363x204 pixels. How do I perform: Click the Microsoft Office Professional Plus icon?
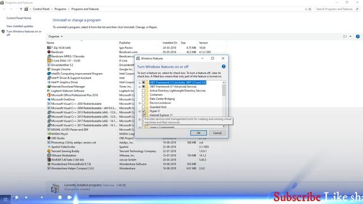click(x=49, y=95)
